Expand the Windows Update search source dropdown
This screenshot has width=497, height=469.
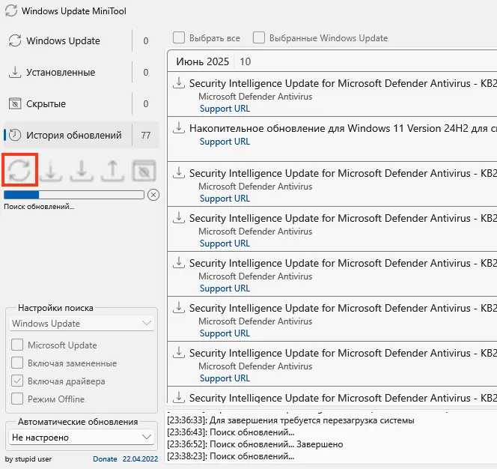click(x=82, y=324)
